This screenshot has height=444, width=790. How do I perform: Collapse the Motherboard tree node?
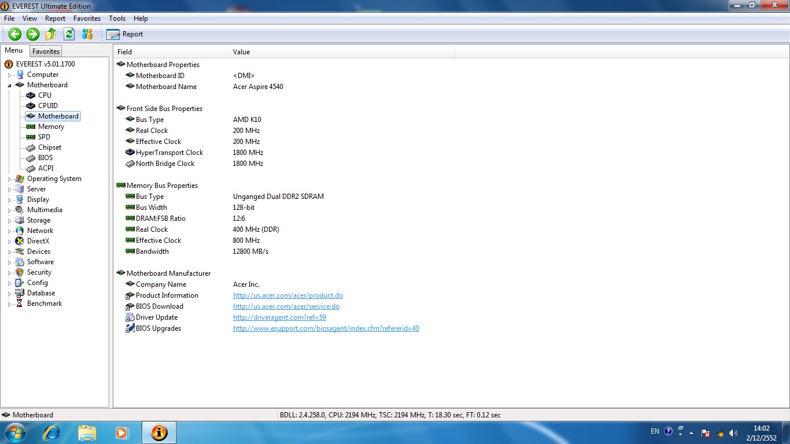(9, 86)
